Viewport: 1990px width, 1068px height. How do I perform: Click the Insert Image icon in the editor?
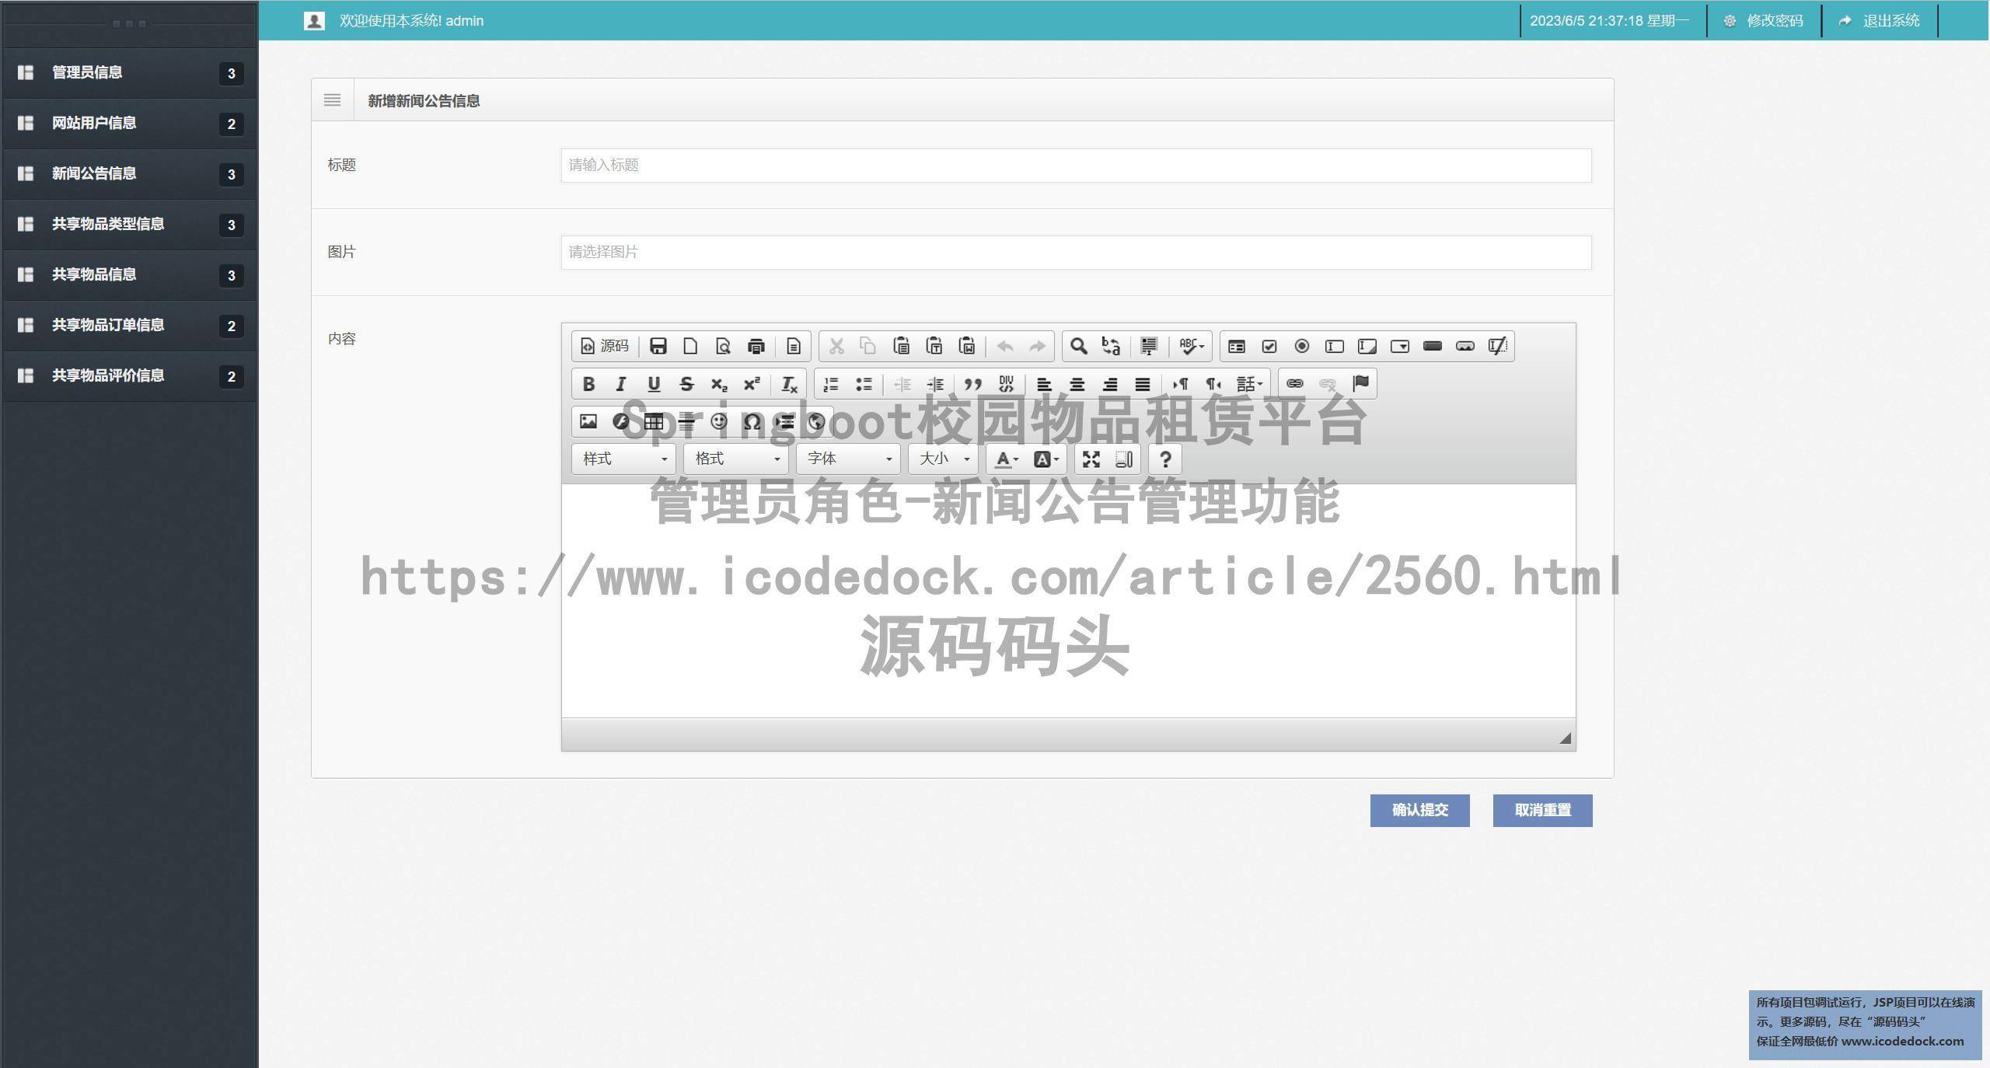tap(588, 421)
